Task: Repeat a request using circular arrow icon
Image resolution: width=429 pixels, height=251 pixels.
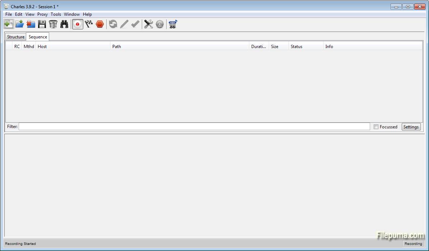Action: (113, 24)
